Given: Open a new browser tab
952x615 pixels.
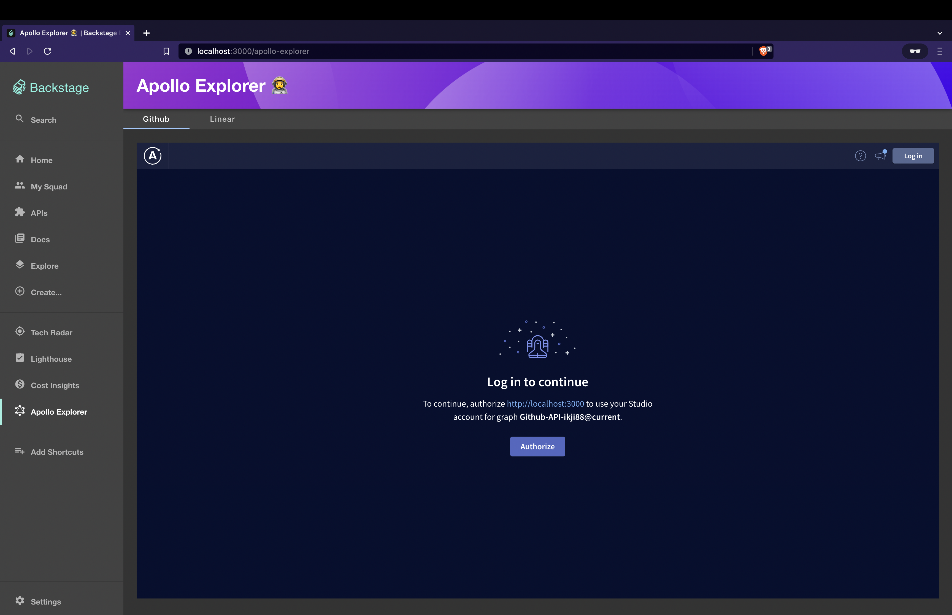Looking at the screenshot, I should (147, 33).
